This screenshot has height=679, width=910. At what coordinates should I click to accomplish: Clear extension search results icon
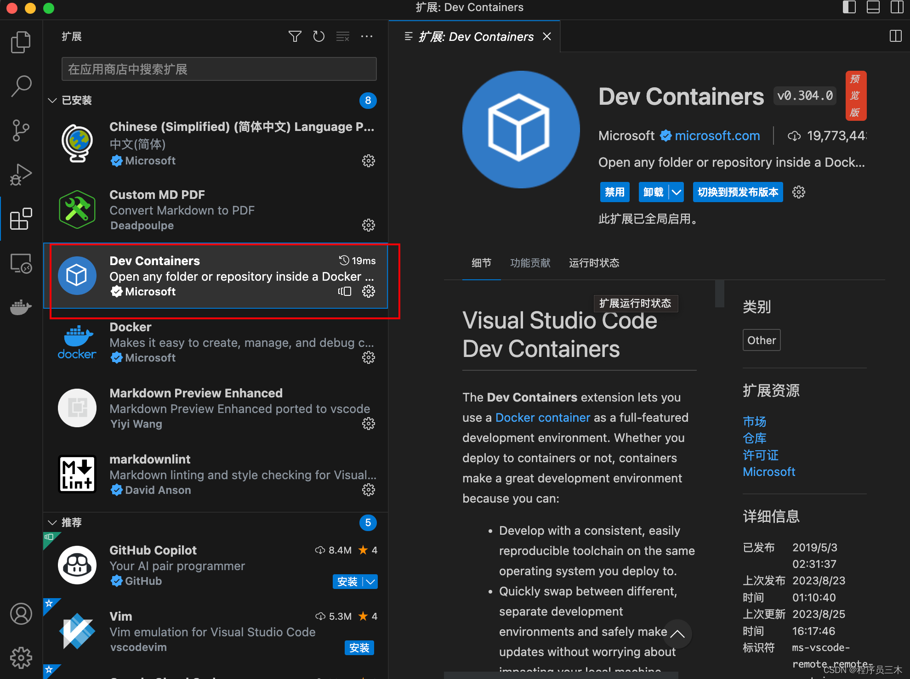coord(343,36)
